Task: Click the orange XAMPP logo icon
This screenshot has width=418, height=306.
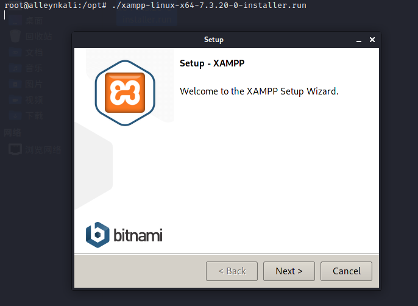Action: (x=125, y=93)
